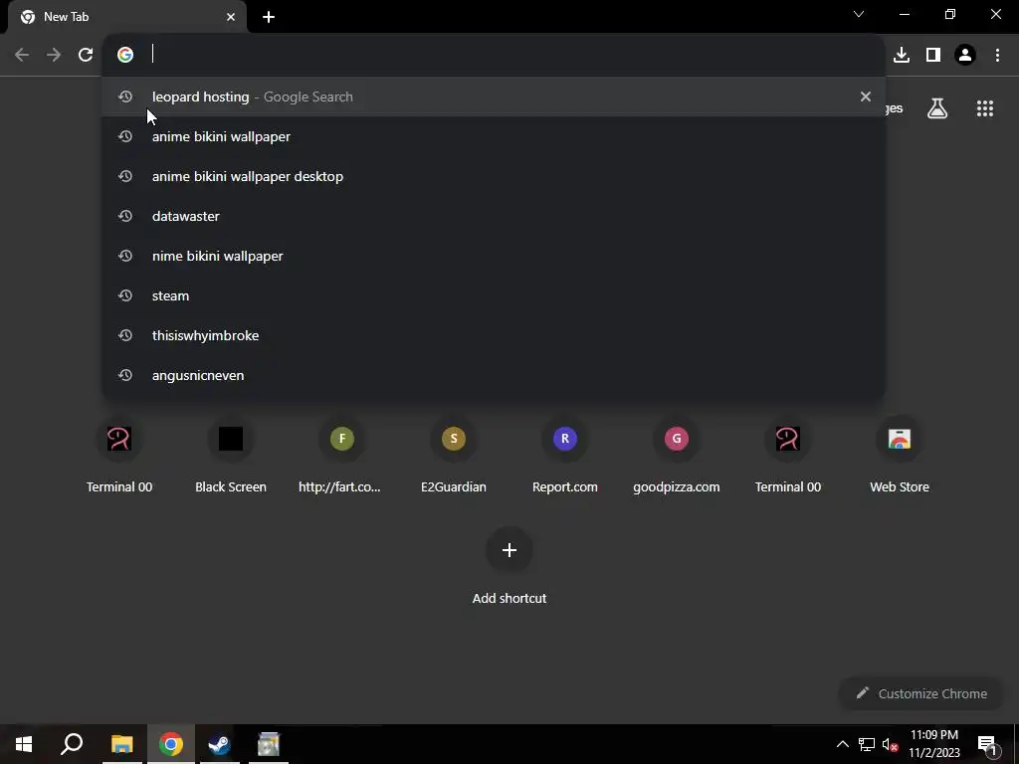
Task: Open the Black Screen shortcut
Action: click(x=231, y=456)
